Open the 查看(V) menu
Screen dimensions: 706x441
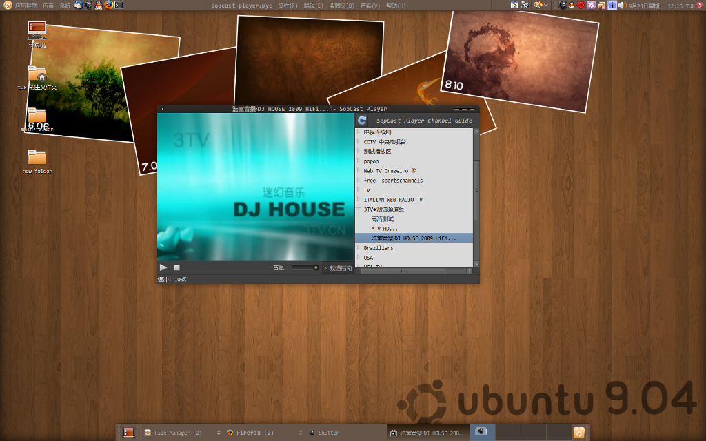click(x=370, y=6)
